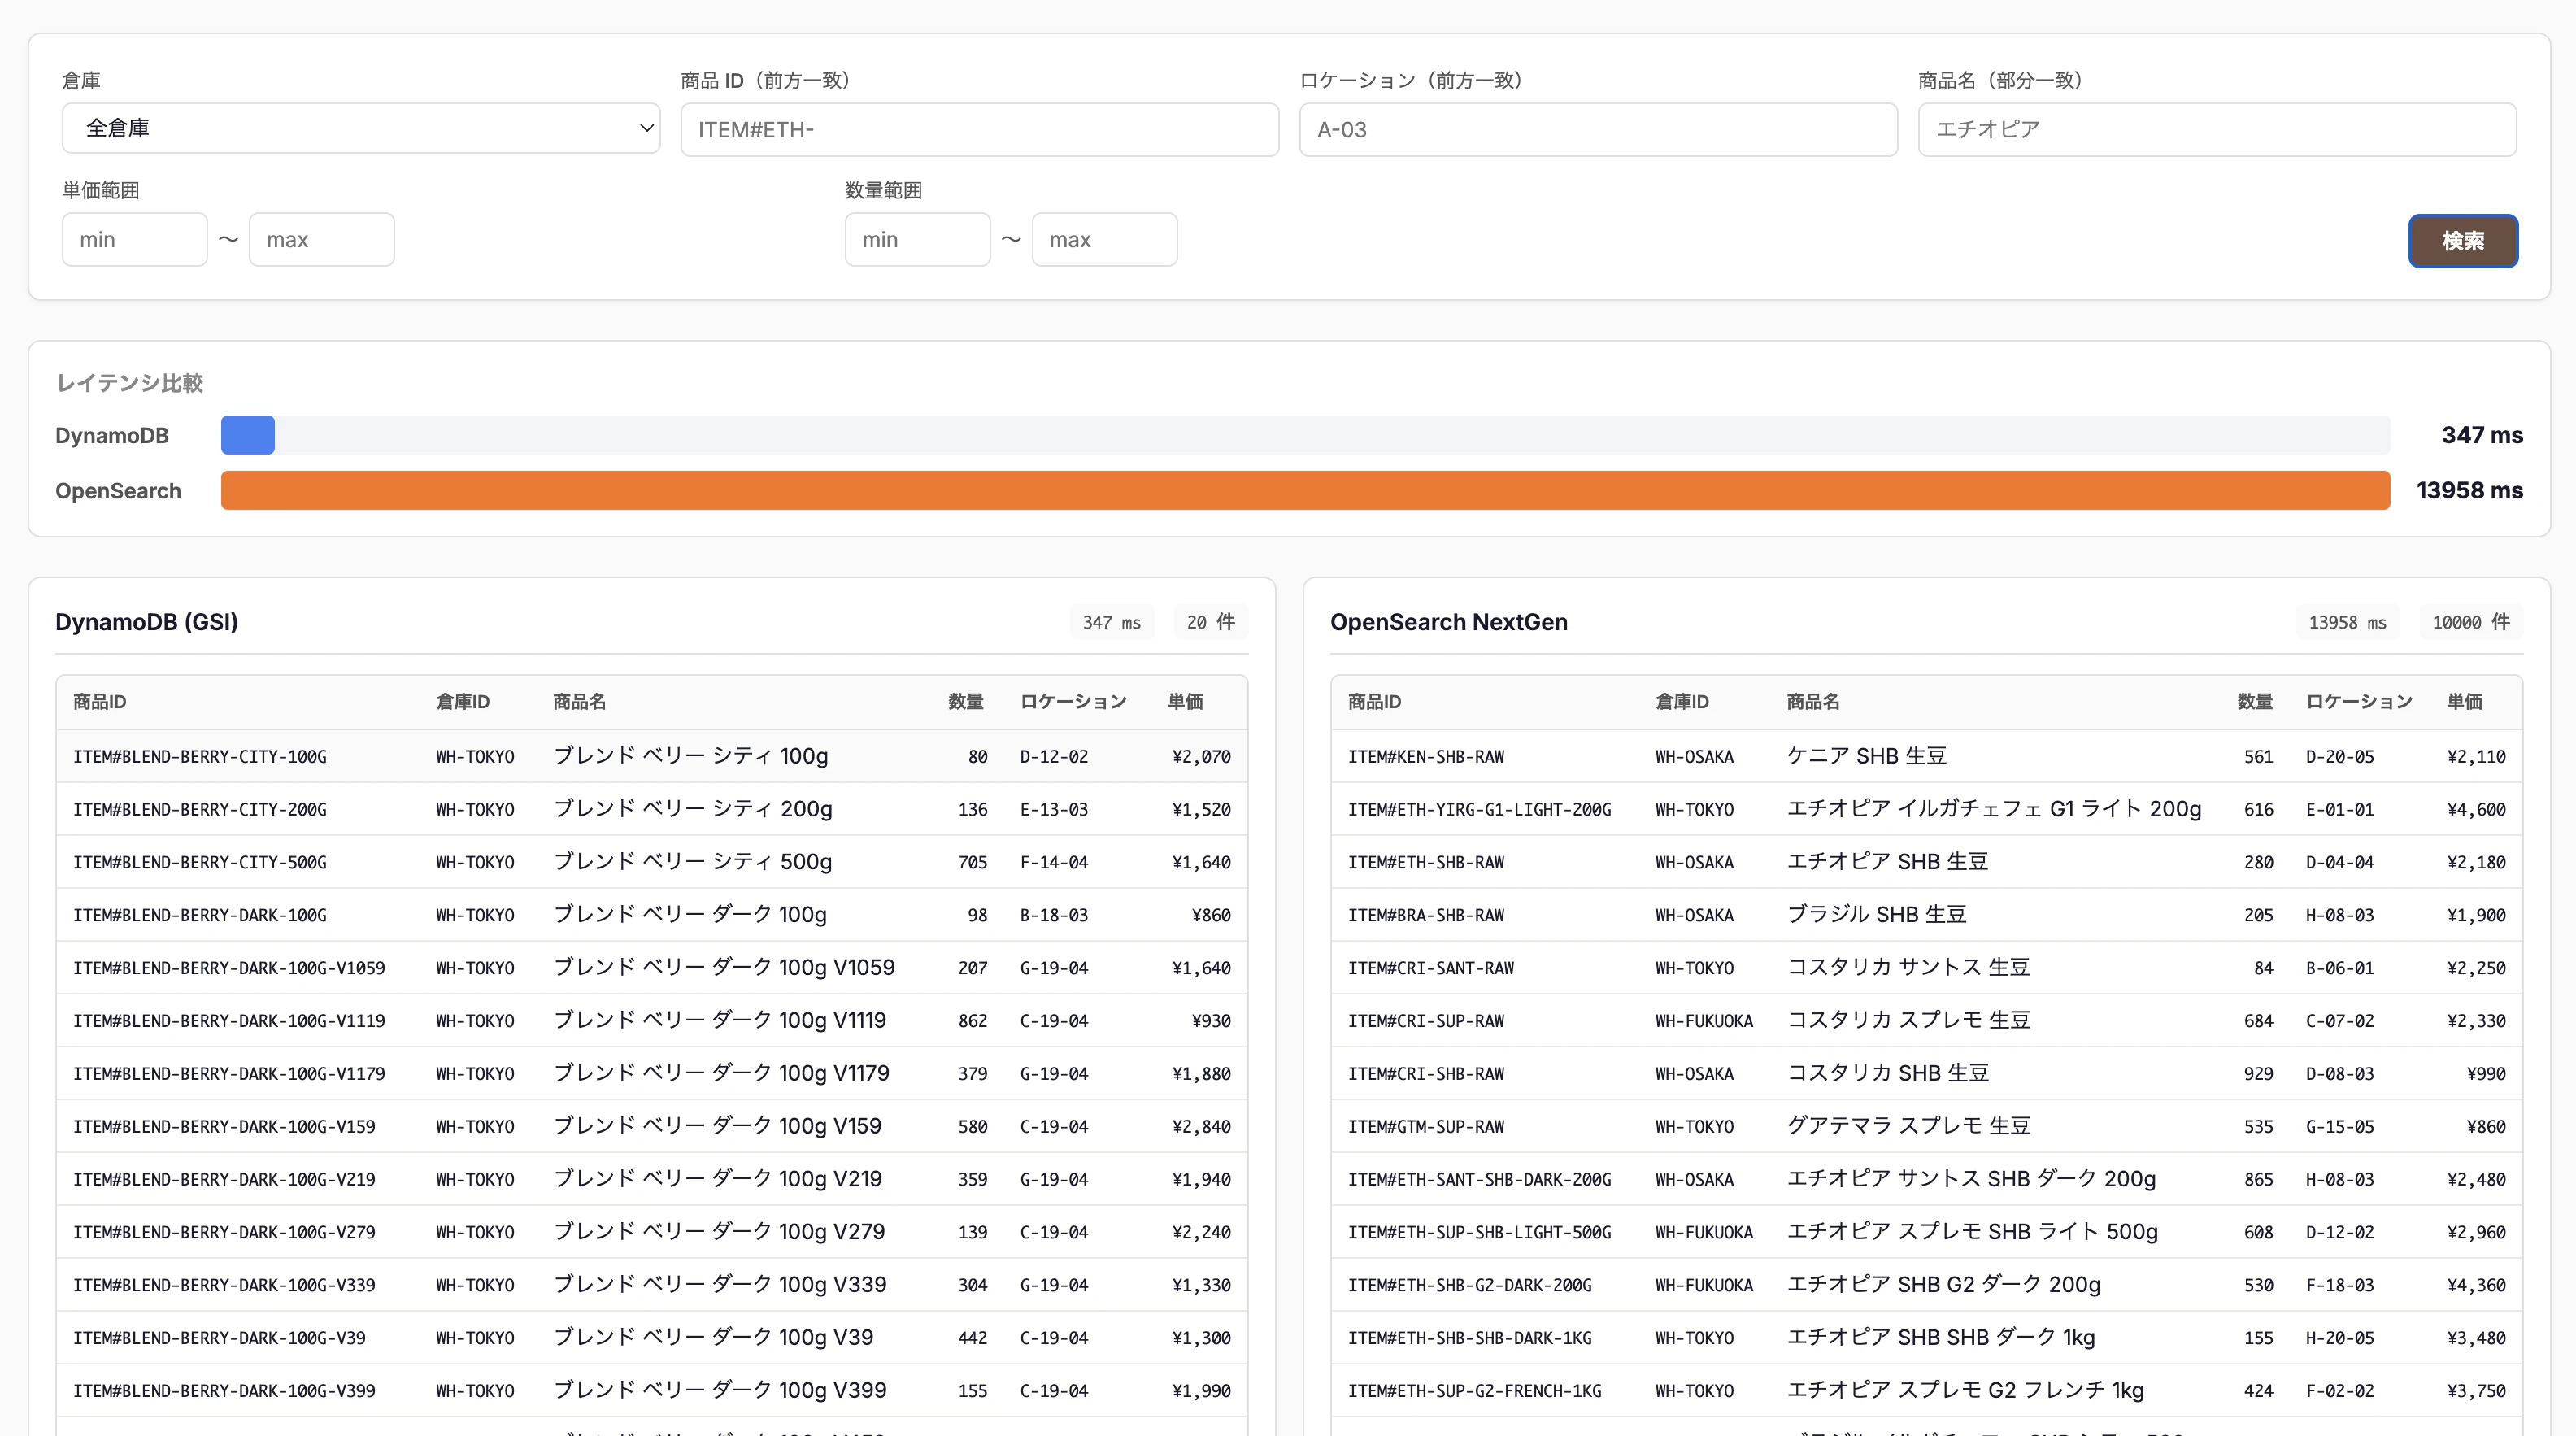Focus the 数量範囲 min field

tap(917, 239)
